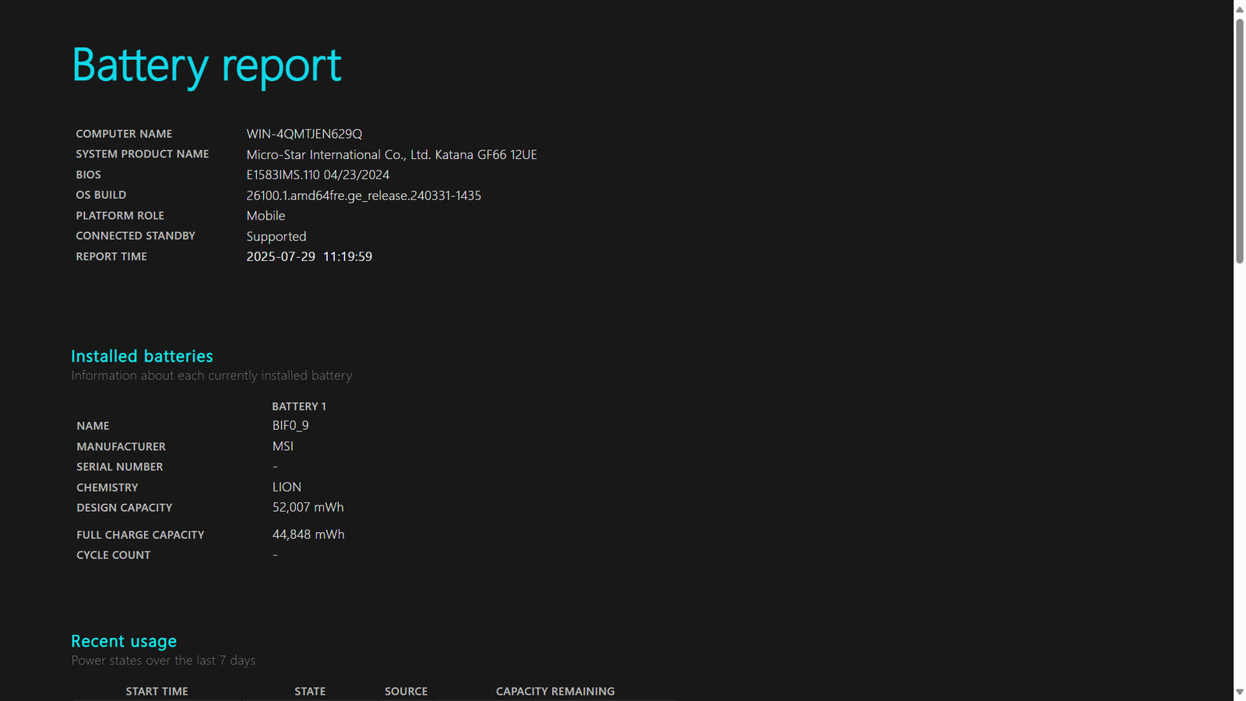The width and height of the screenshot is (1246, 701).
Task: Click the 'SOURCE' column header
Action: tap(407, 692)
